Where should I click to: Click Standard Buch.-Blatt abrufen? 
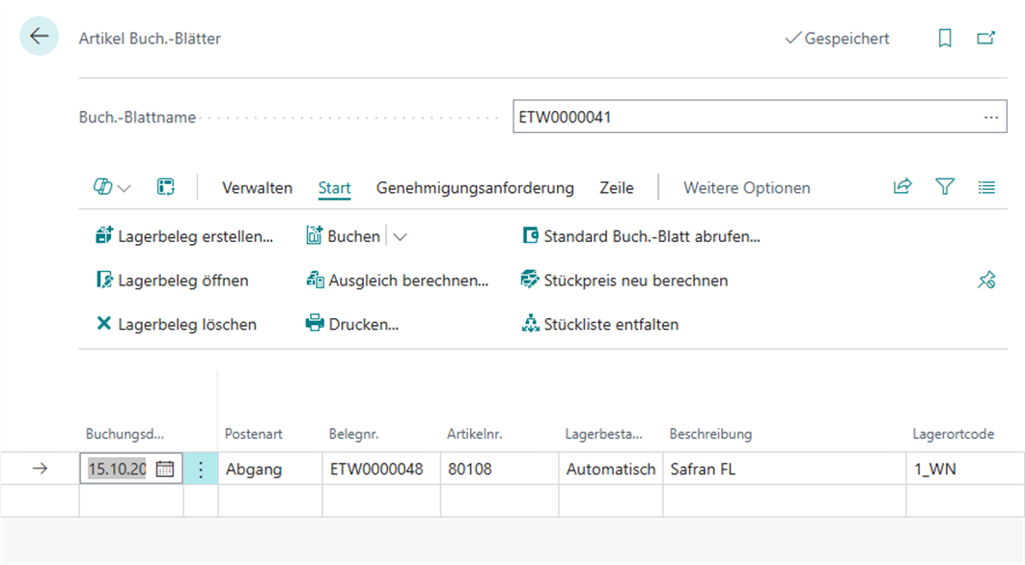pyautogui.click(x=641, y=236)
